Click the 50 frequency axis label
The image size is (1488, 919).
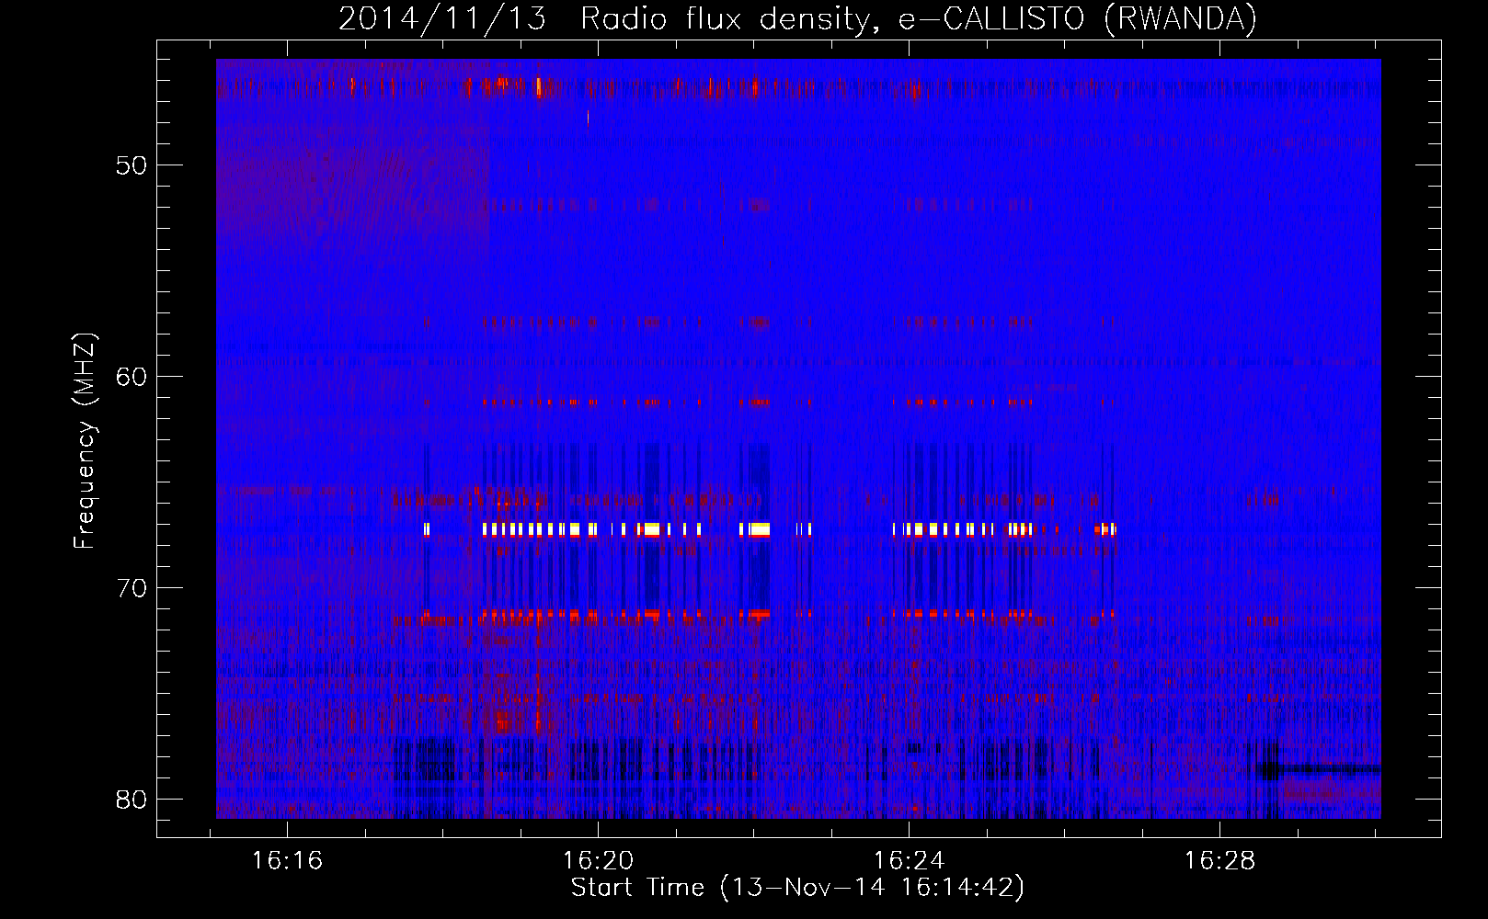132,166
